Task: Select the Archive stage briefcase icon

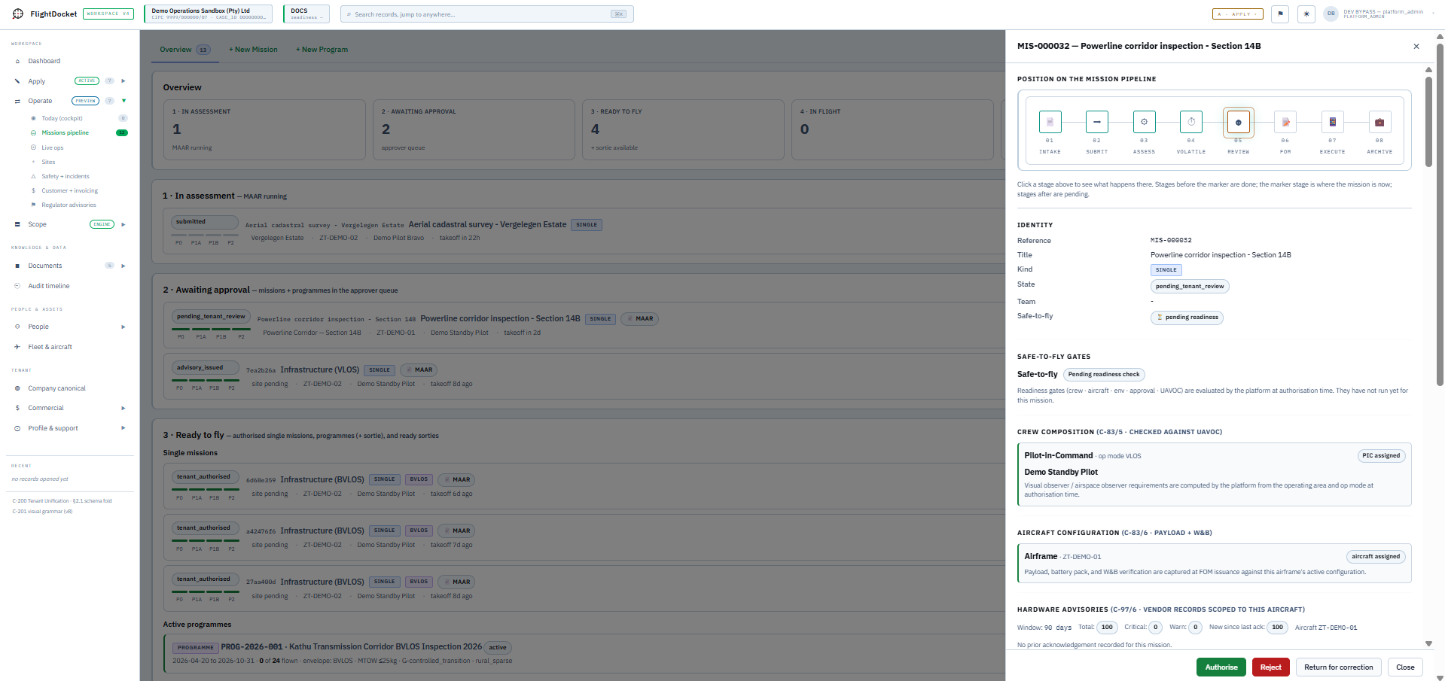Action: coord(1379,122)
